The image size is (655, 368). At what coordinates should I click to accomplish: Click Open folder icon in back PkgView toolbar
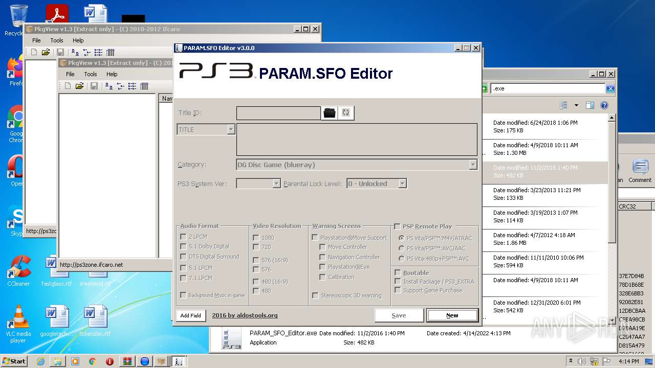tap(46, 52)
